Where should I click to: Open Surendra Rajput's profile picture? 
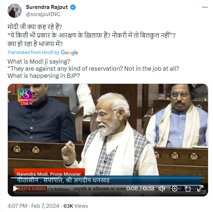click(15, 11)
